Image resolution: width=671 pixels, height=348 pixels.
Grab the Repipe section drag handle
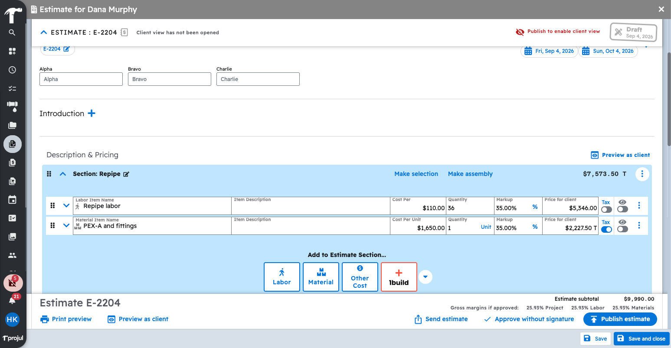49,174
